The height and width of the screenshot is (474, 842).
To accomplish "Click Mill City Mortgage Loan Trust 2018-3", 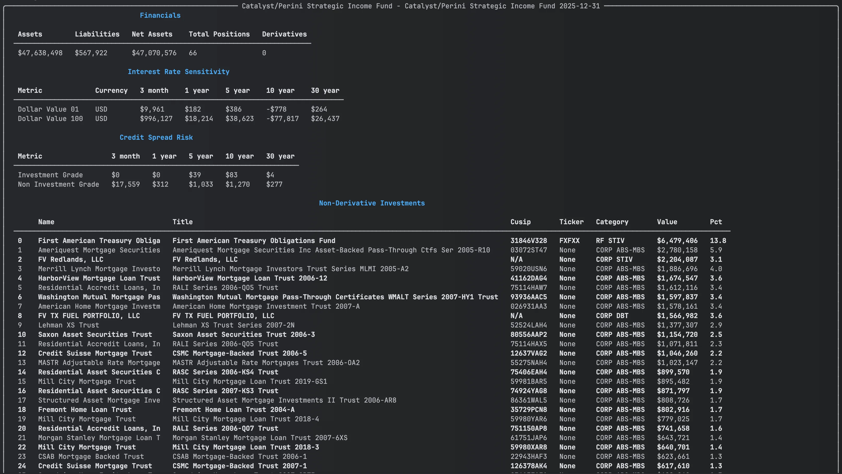I will click(x=246, y=447).
